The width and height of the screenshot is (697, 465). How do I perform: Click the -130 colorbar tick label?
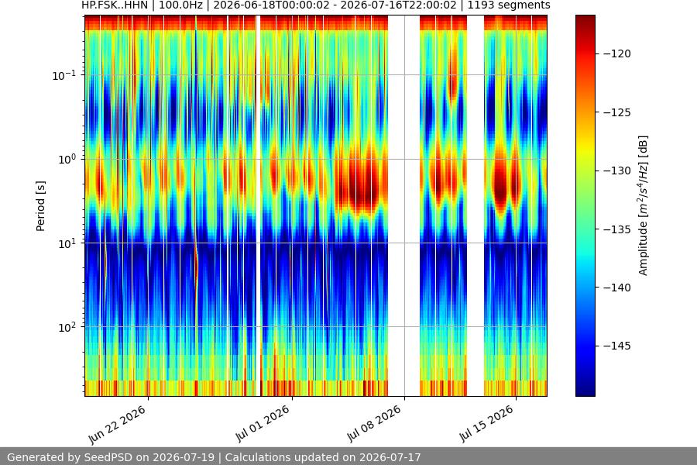(x=617, y=170)
